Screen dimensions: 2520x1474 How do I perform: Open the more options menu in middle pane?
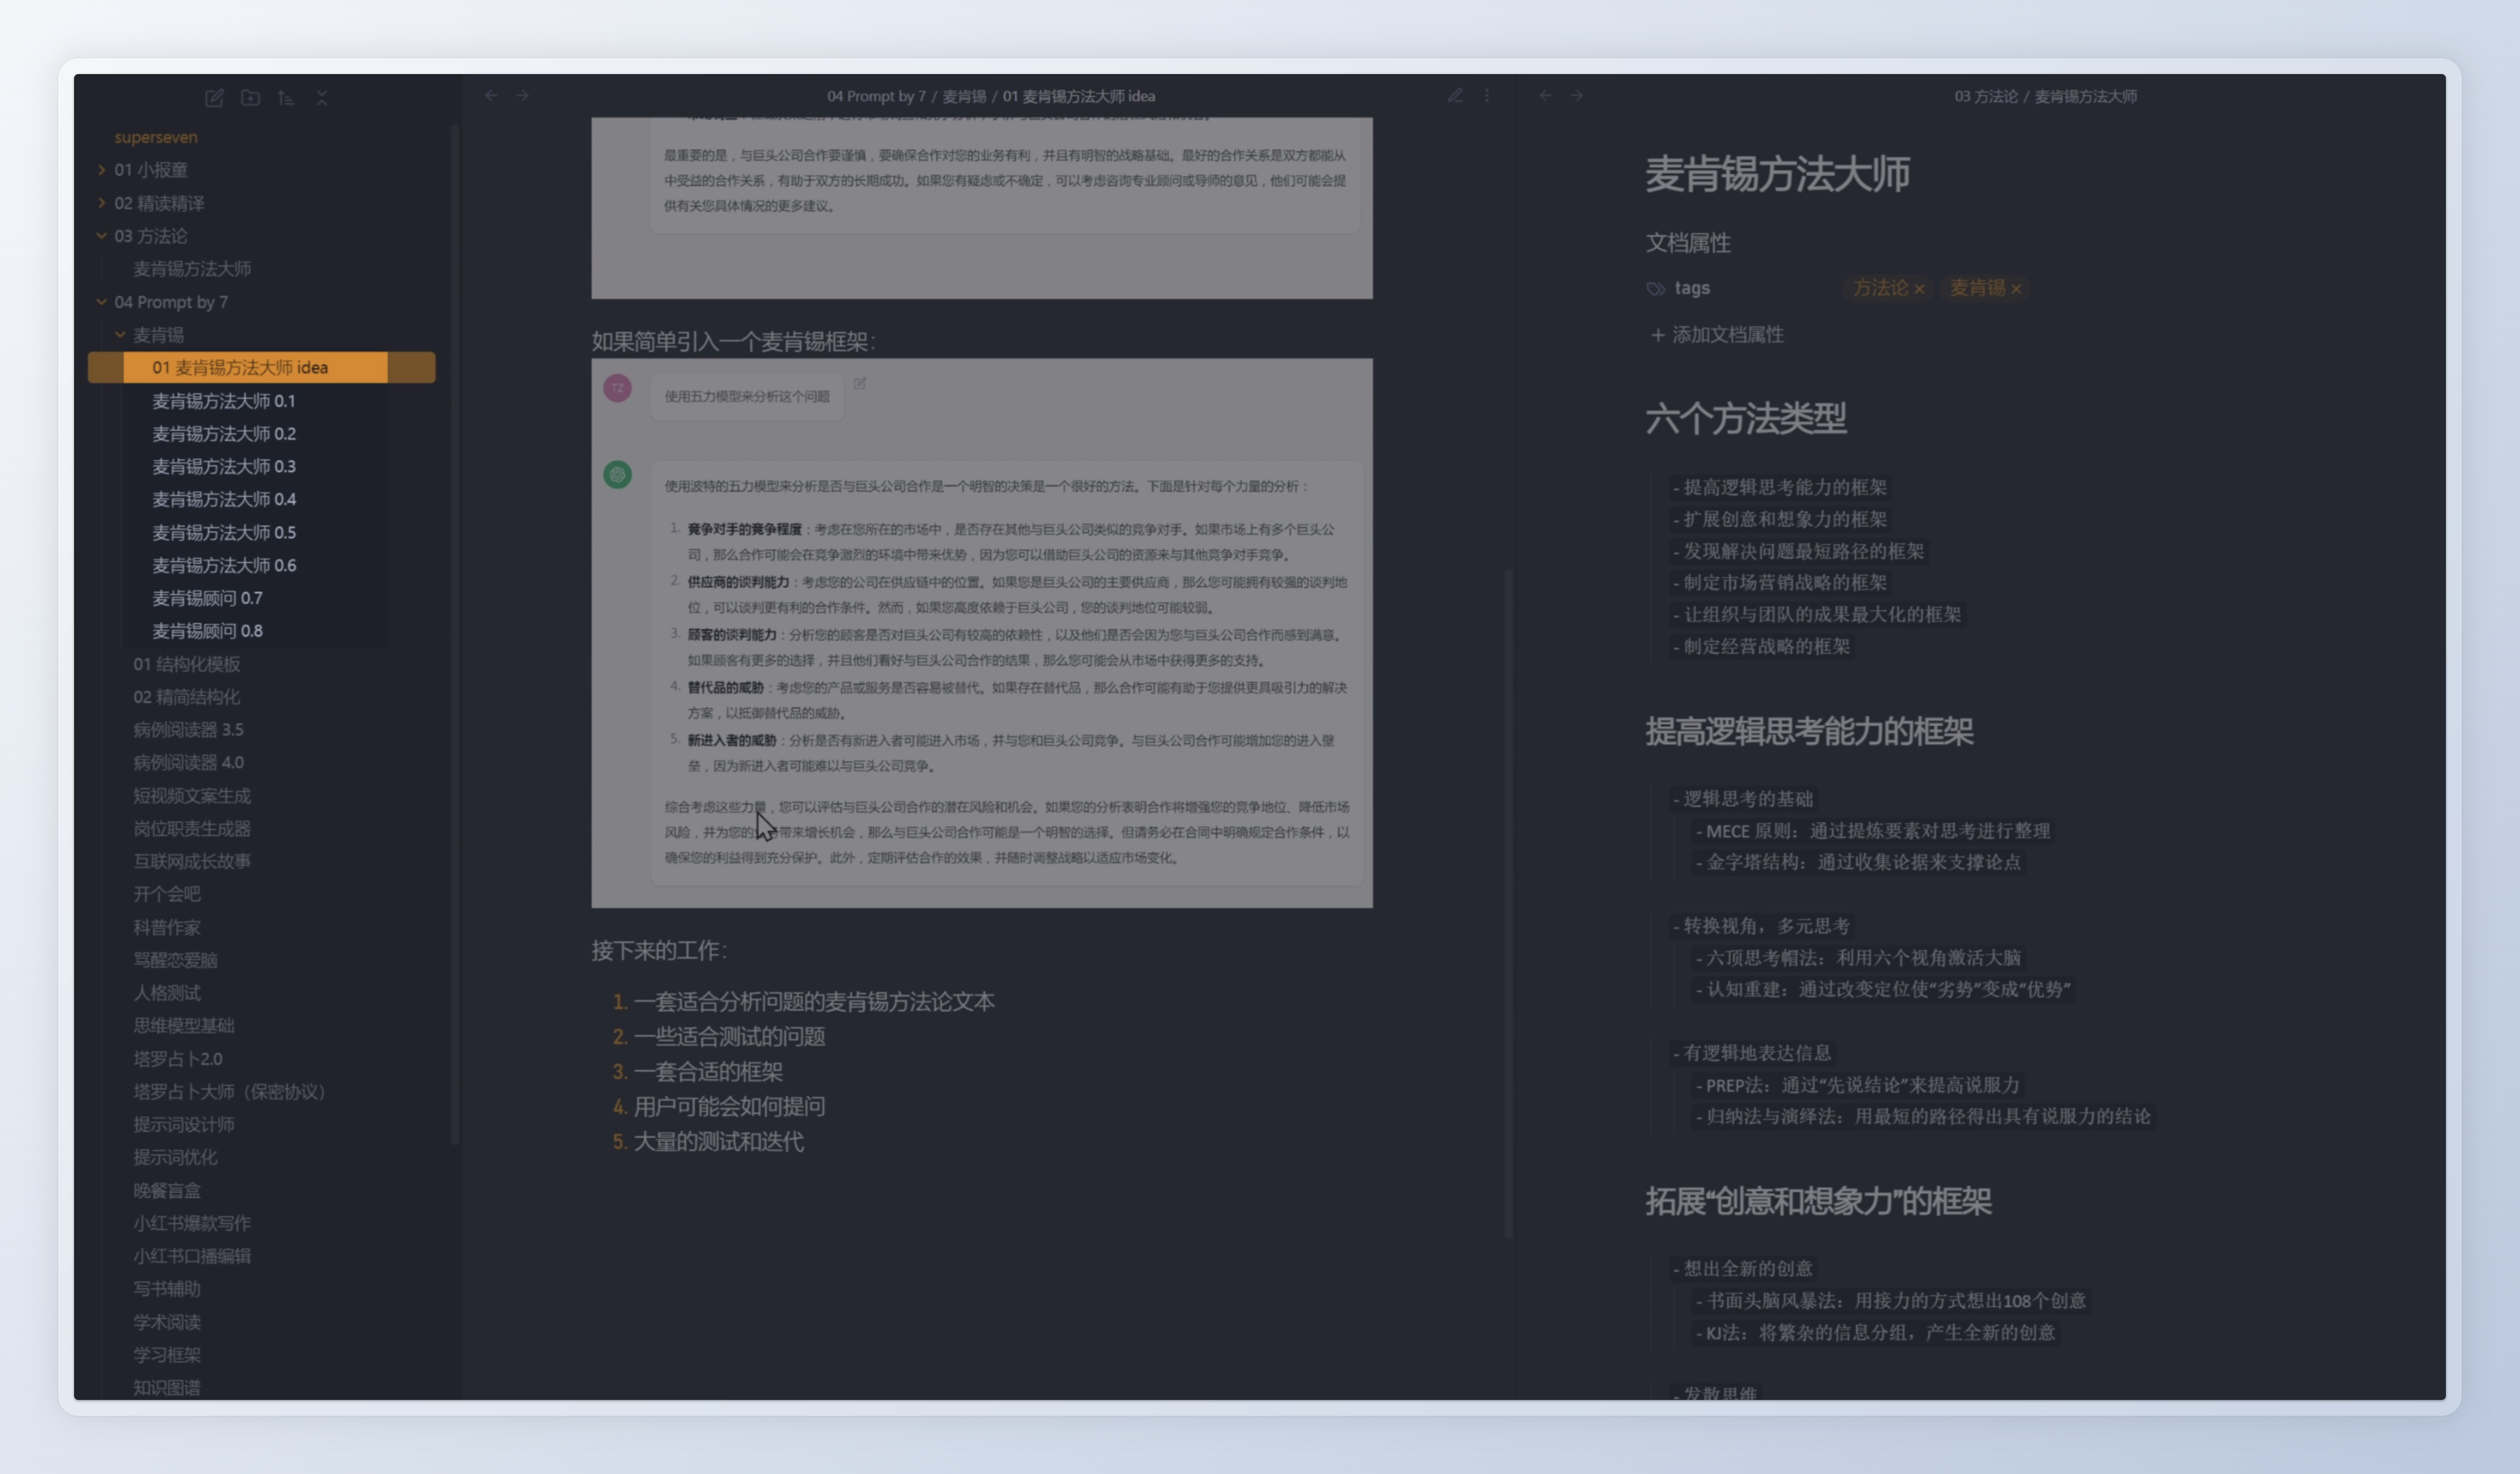click(x=1486, y=95)
